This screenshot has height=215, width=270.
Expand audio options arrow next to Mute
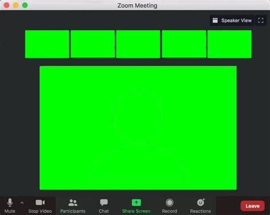[x=22, y=203]
